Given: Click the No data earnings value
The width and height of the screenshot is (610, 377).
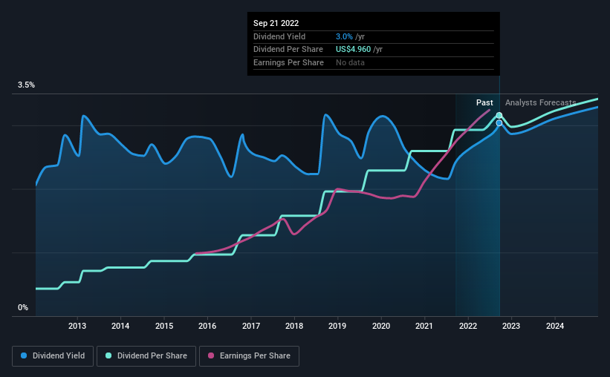Looking at the screenshot, I should pyautogui.click(x=350, y=62).
